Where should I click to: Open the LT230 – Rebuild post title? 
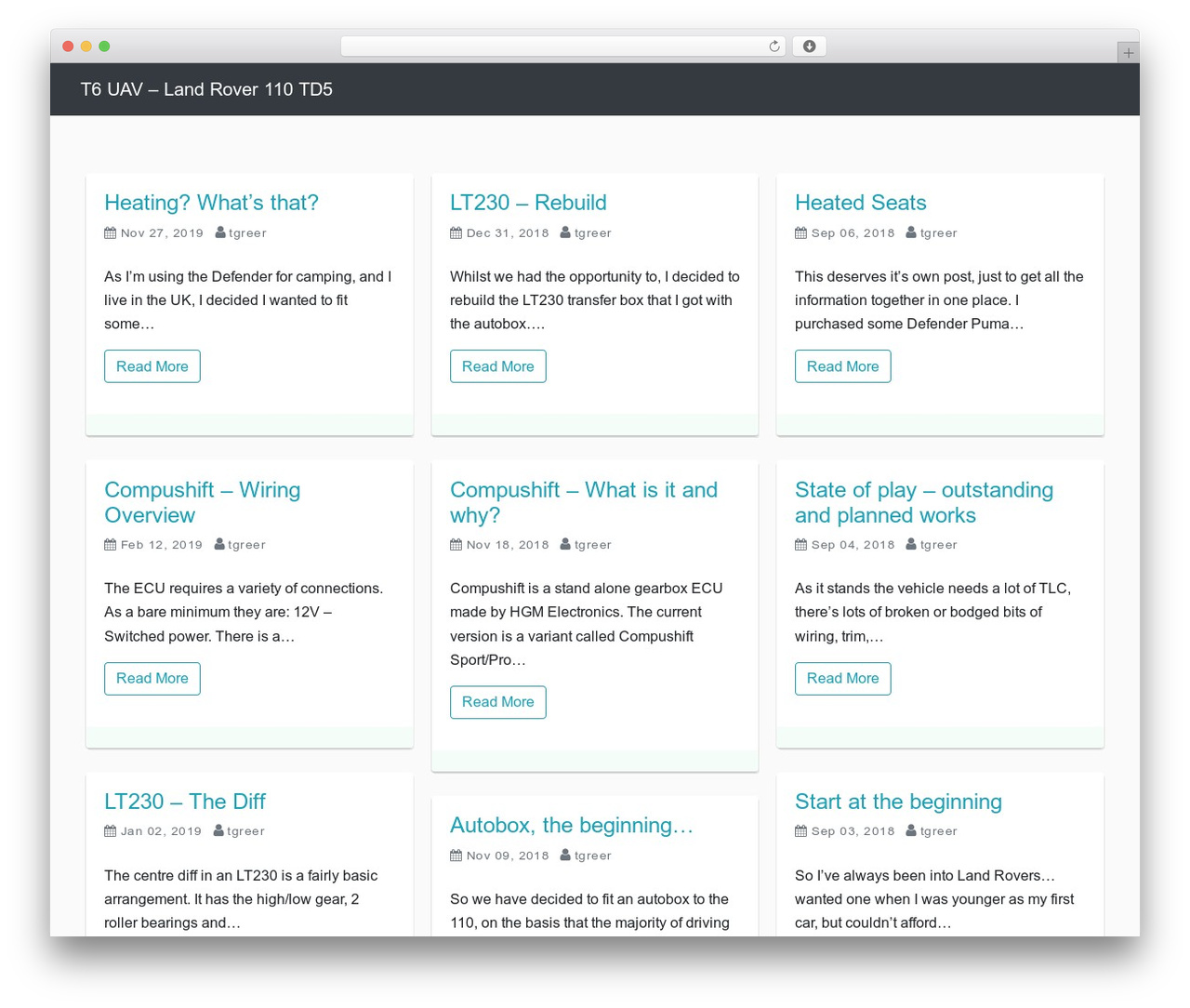pos(528,203)
